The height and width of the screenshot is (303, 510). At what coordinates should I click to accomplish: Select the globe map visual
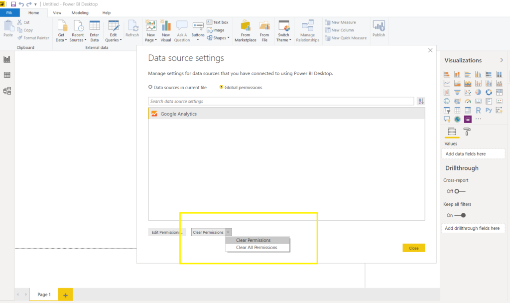point(447,101)
